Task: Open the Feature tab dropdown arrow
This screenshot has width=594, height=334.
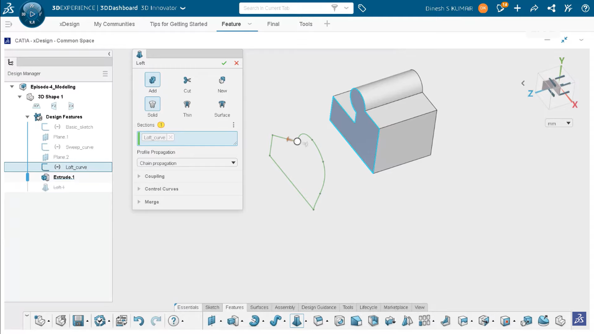Action: click(250, 24)
